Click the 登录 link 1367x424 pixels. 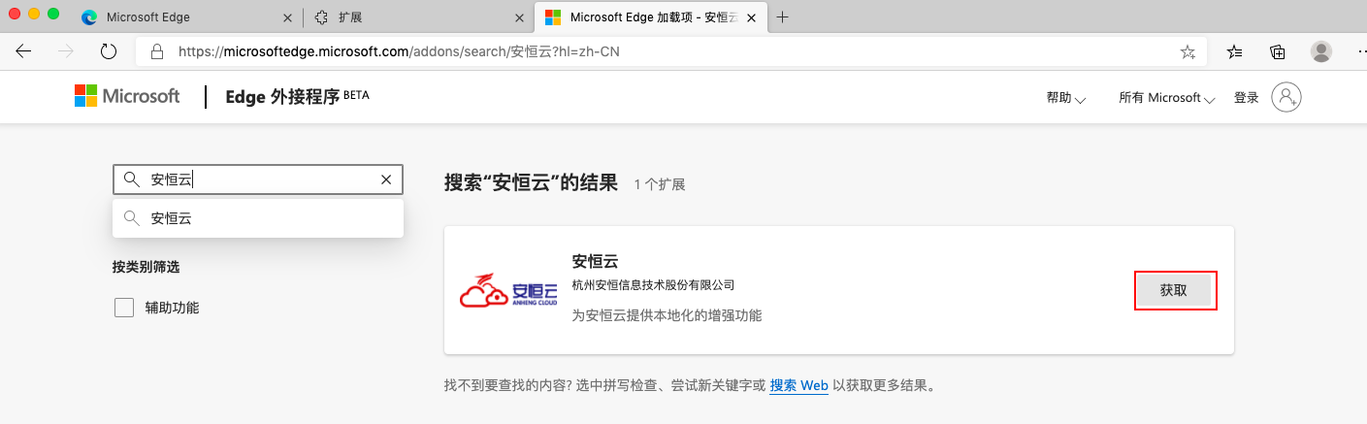coord(1246,98)
